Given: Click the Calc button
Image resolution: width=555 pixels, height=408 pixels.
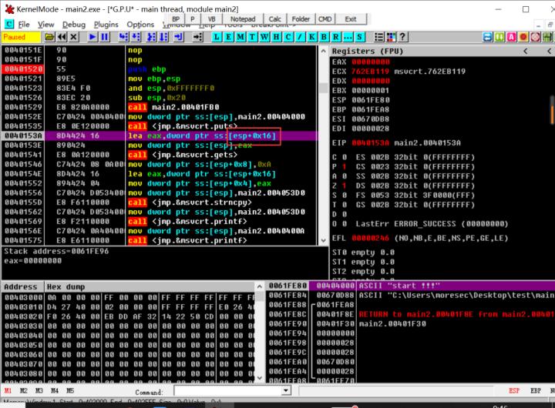Looking at the screenshot, I should 275,18.
